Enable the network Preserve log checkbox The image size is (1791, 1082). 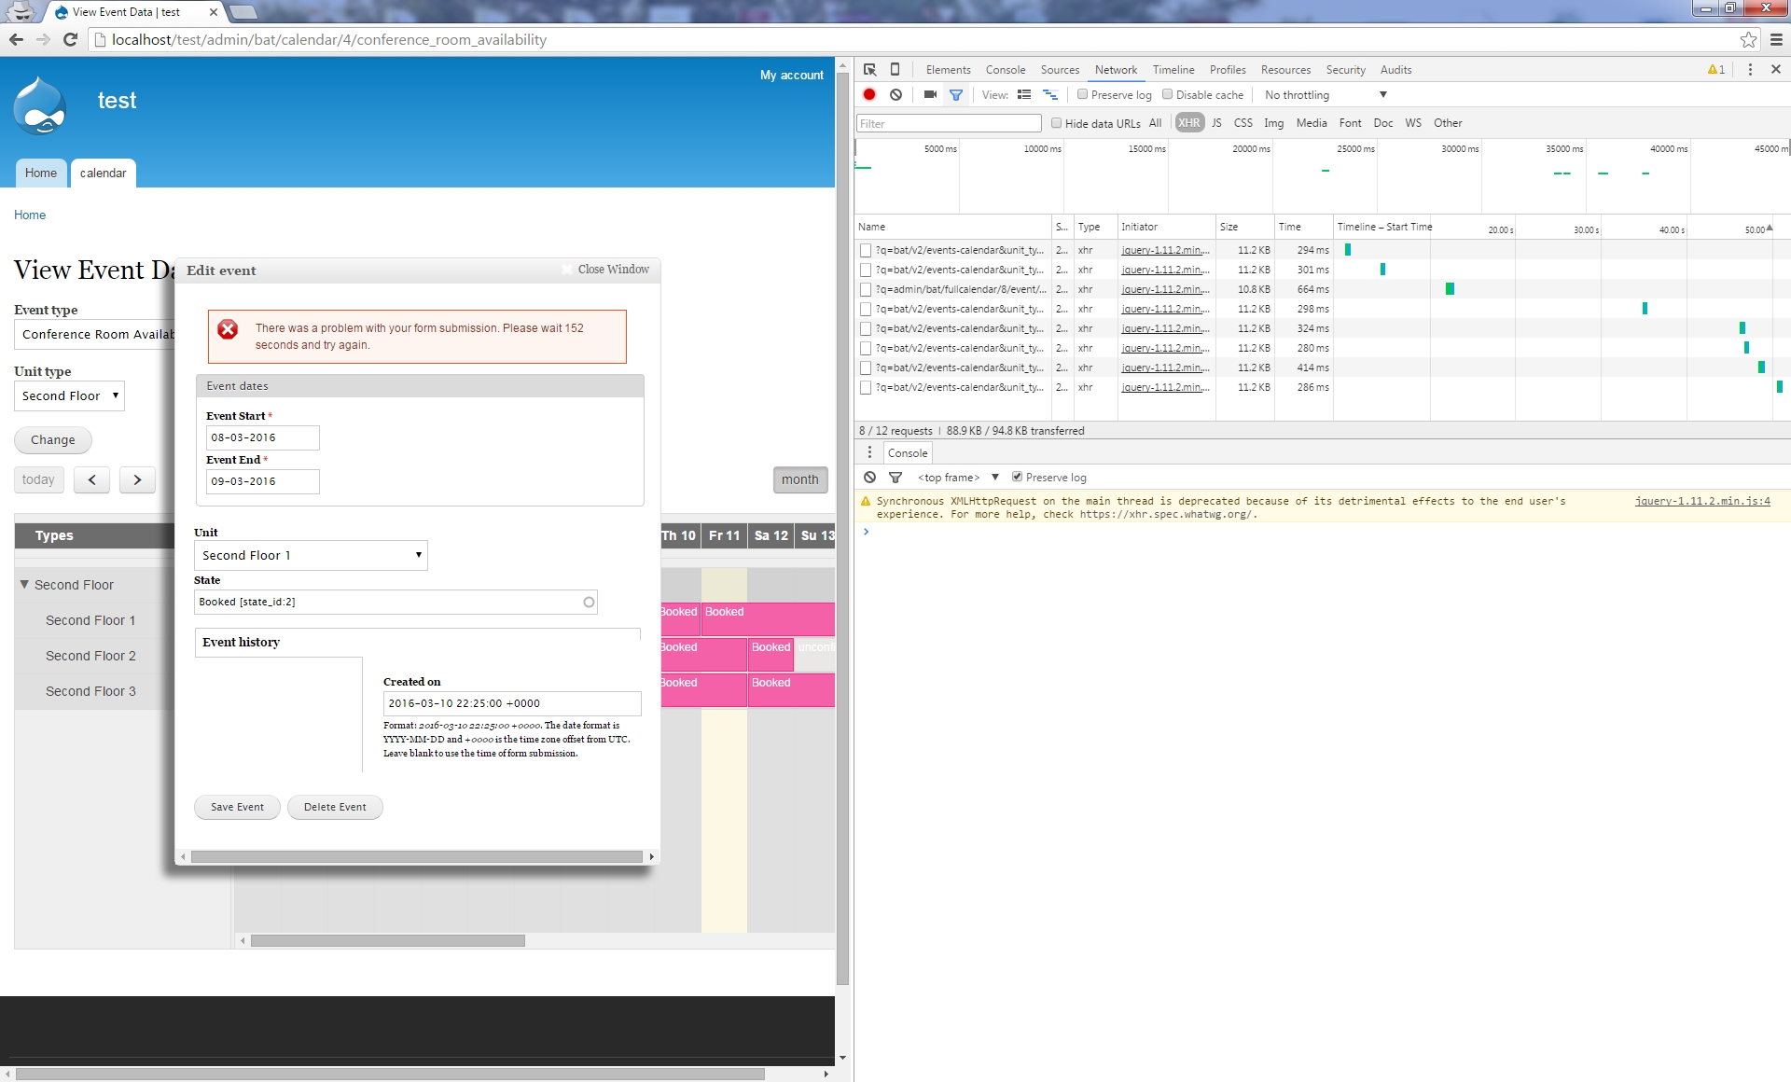coord(1082,94)
